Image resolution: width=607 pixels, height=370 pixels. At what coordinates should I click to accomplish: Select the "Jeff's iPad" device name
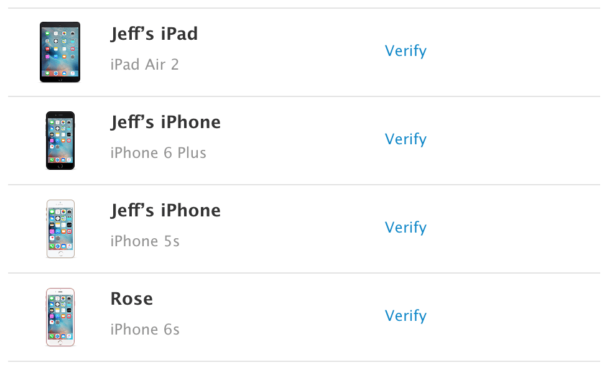tap(154, 34)
